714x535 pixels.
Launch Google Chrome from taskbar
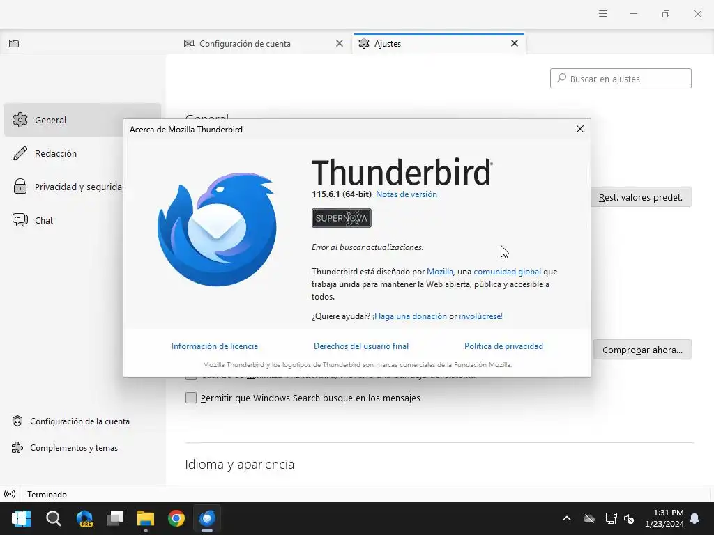176,518
